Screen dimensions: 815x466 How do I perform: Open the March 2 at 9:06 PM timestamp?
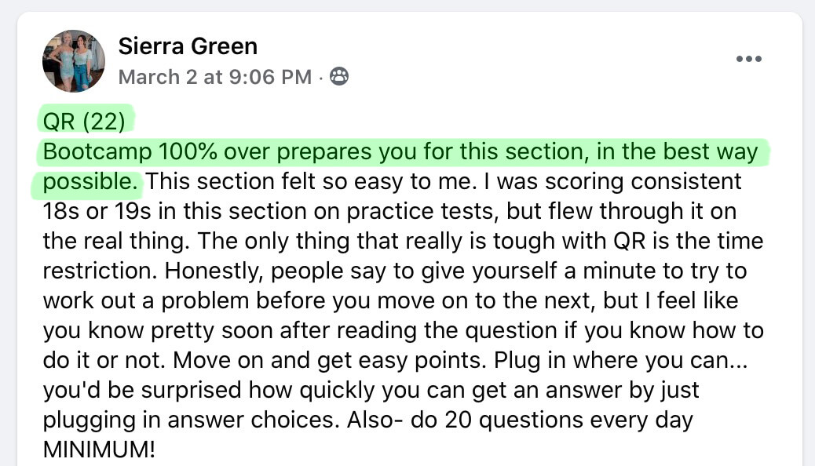point(214,77)
